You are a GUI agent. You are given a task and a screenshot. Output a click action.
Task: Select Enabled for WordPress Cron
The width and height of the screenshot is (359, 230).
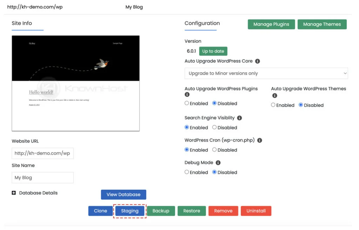[187, 150]
